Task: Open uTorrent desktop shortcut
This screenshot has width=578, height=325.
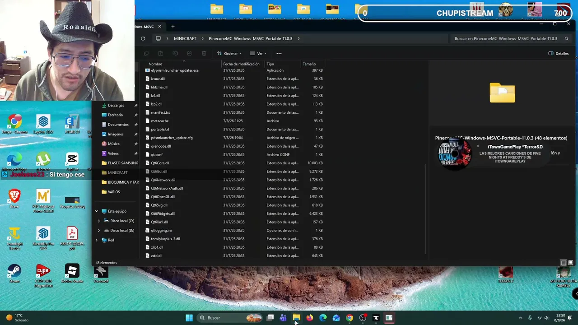Action: point(43,162)
